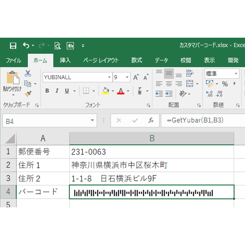Open the YUBINALL font name dropdown
The width and height of the screenshot is (245, 245).
coord(109,77)
